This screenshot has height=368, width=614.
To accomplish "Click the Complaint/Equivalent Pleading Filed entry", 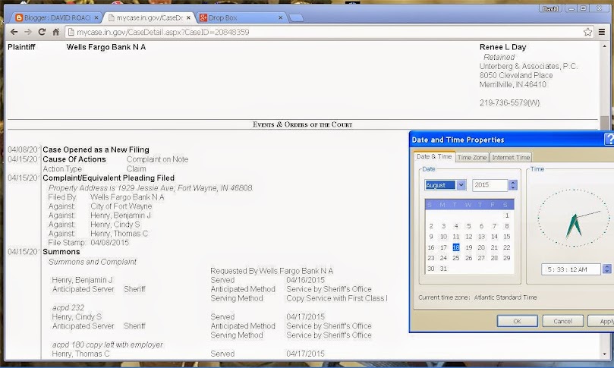I will pos(109,178).
